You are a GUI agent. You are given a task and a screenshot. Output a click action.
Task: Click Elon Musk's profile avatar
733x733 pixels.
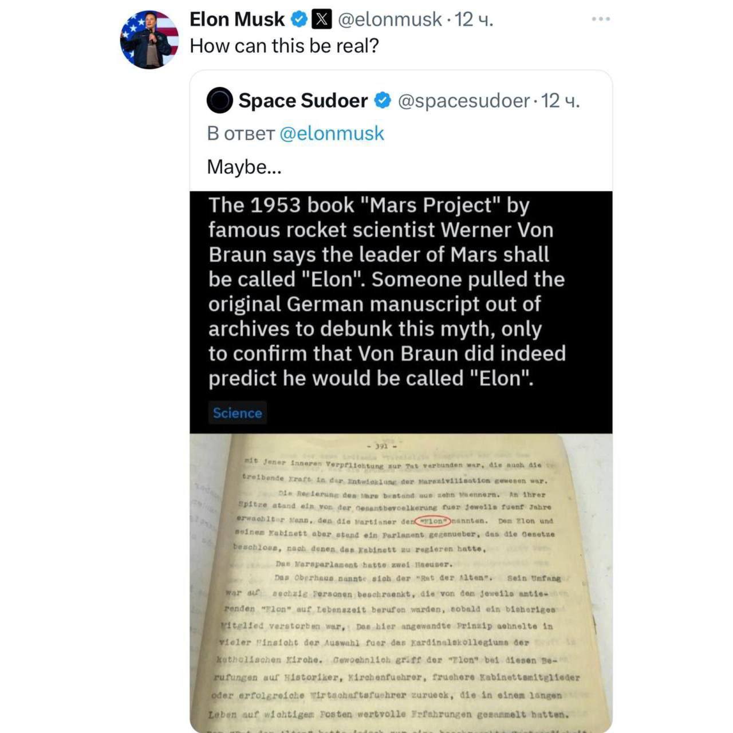pos(149,40)
